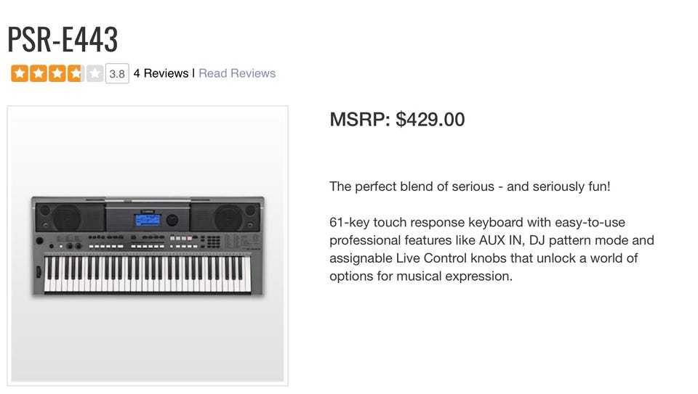This screenshot has height=394, width=698.
Task: Click the 61-key touch response description
Action: (x=492, y=249)
